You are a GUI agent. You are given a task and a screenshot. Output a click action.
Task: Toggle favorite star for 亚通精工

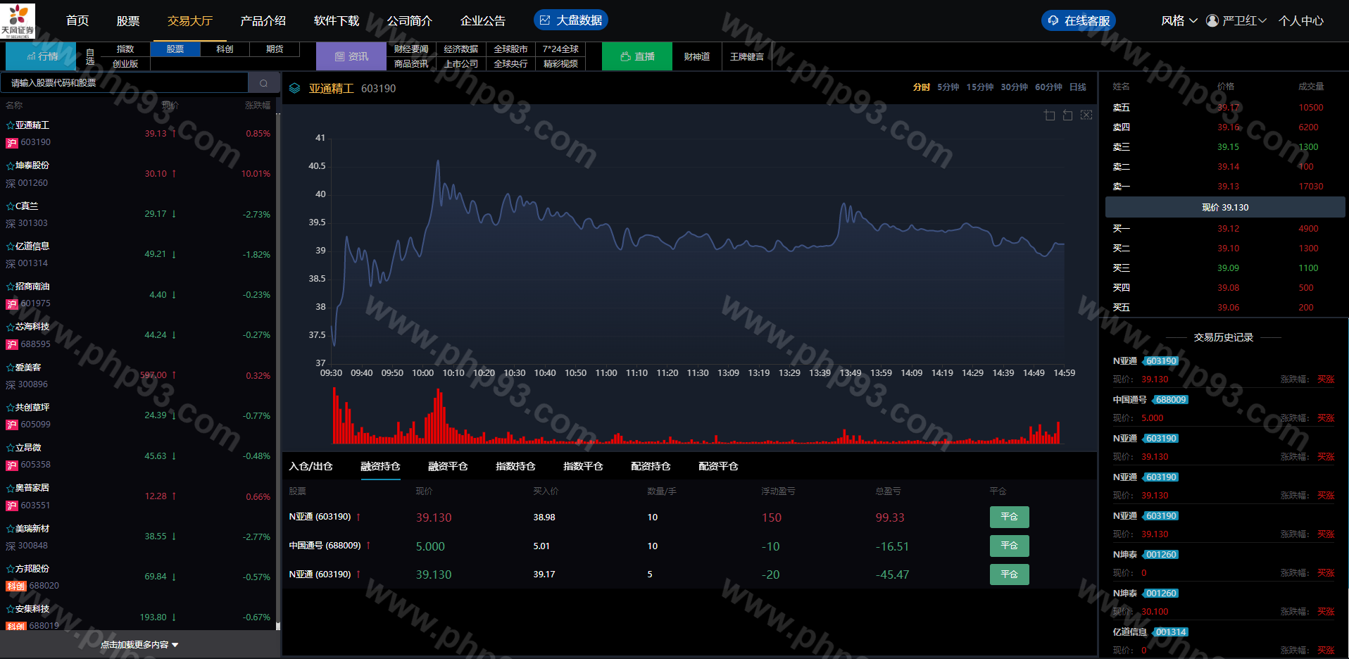(x=11, y=125)
